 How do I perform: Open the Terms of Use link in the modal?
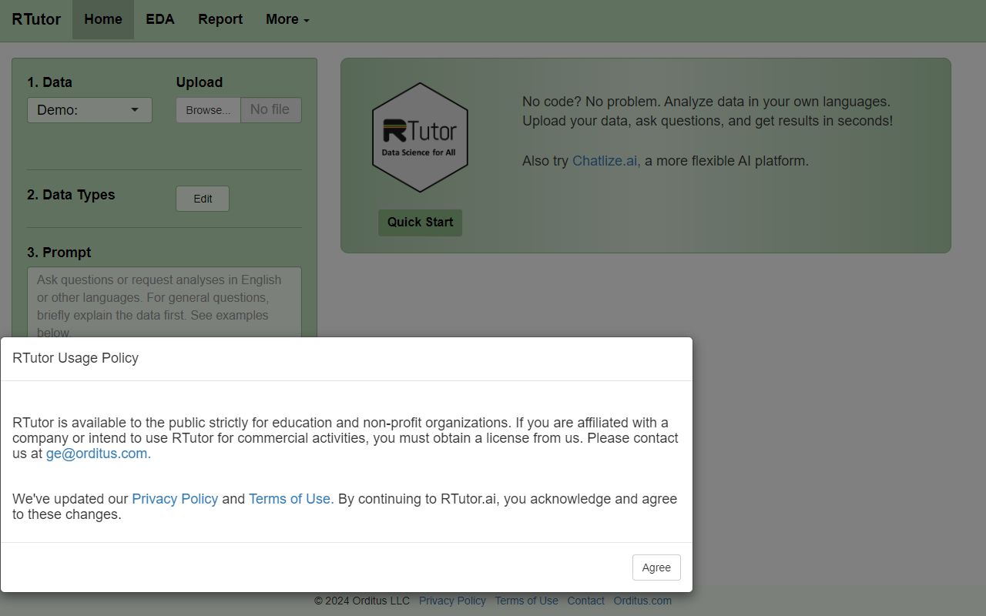click(290, 499)
